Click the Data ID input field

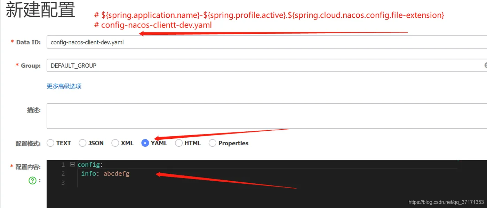coord(267,42)
